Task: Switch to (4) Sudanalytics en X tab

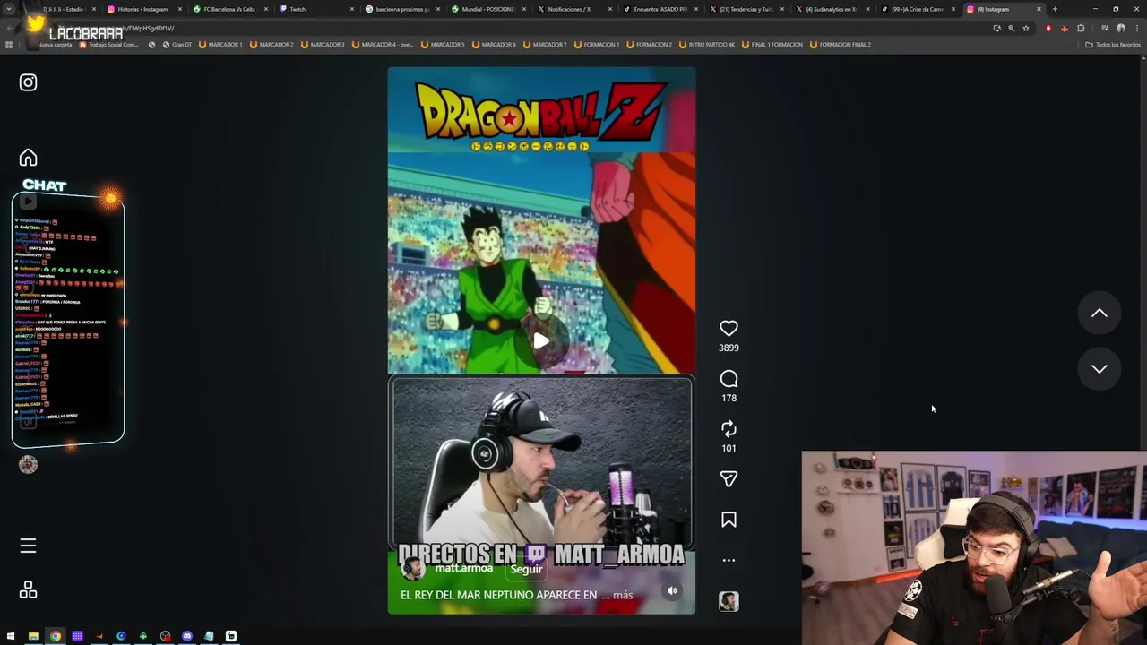Action: pos(831,9)
